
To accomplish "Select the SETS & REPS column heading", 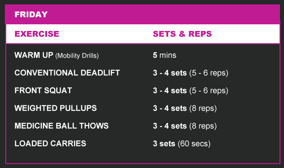I will [182, 34].
